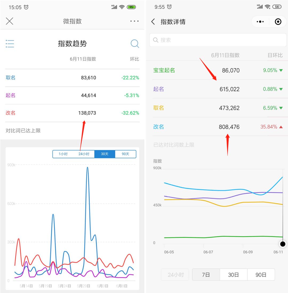This screenshot has height=293, width=288.
Task: Select the 90天 time range tab
Action: click(126, 154)
